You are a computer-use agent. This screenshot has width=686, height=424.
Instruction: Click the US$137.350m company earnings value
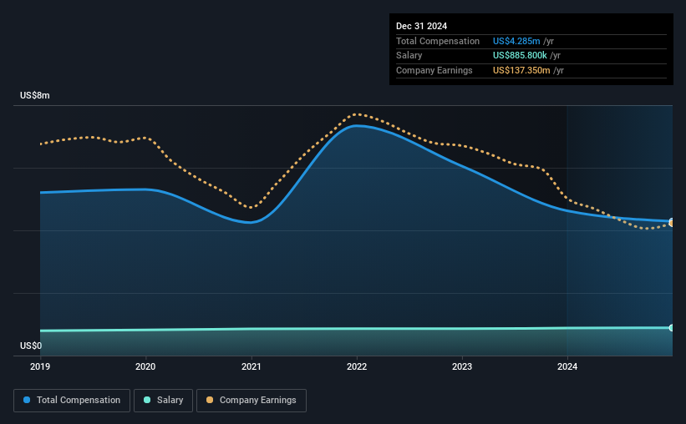click(521, 70)
